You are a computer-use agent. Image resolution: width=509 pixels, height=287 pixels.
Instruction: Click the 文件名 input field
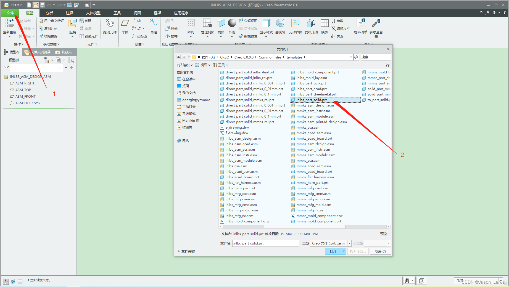[x=266, y=243]
